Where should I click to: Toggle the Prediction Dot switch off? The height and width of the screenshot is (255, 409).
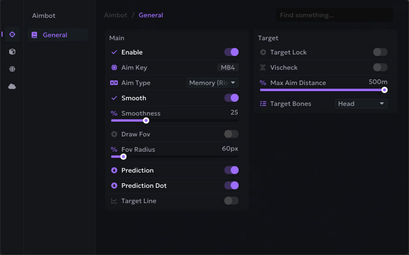pyautogui.click(x=231, y=186)
